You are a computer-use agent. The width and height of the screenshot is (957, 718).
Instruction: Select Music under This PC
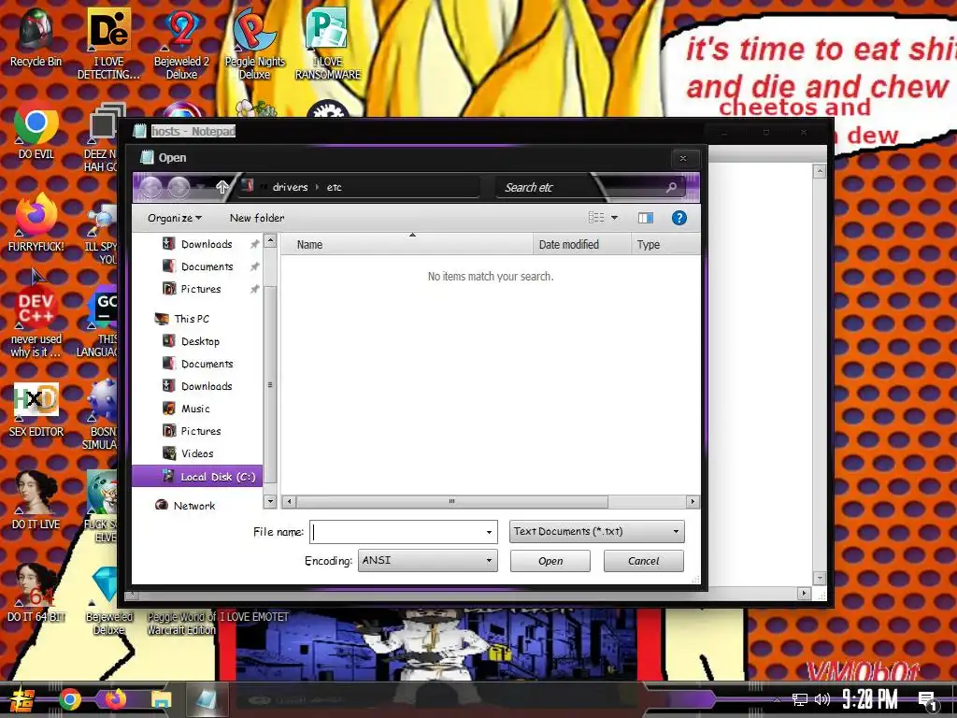pyautogui.click(x=194, y=409)
